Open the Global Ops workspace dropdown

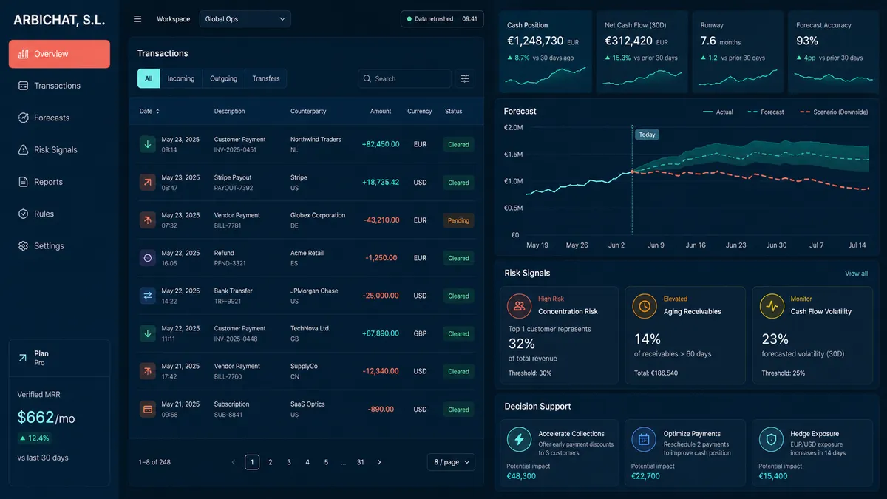[245, 19]
